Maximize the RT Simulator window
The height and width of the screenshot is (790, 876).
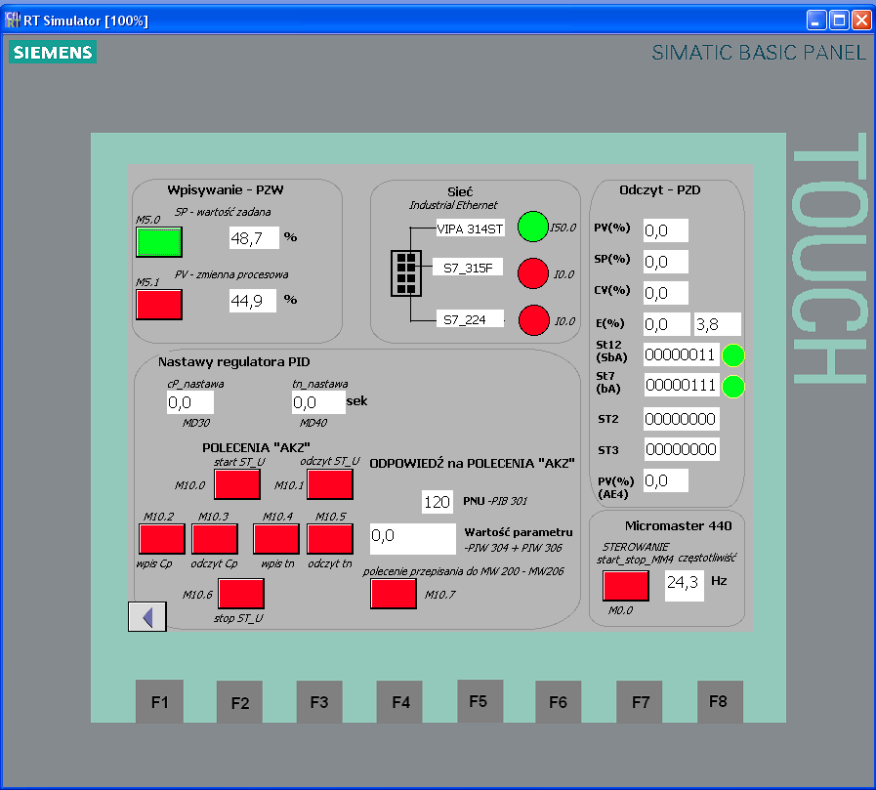839,21
